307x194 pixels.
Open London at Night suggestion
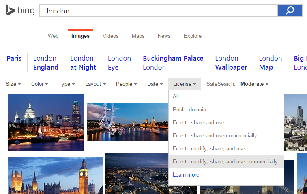83,63
